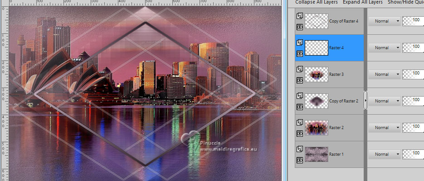Click the Raster 3 layer type icon
The width and height of the screenshot is (424, 181).
pos(299,69)
